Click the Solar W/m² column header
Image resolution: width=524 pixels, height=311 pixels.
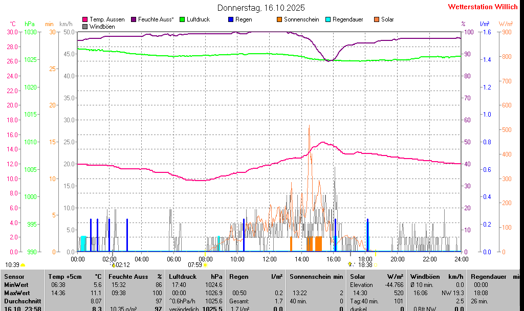tap(377, 276)
